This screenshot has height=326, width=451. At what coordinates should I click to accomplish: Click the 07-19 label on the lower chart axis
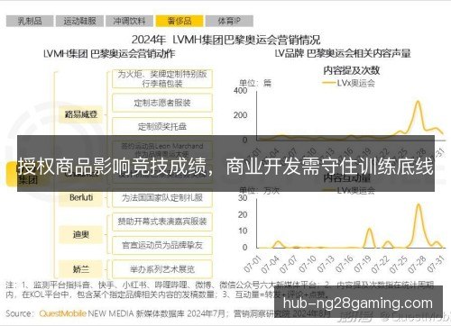pyautogui.click(x=364, y=264)
